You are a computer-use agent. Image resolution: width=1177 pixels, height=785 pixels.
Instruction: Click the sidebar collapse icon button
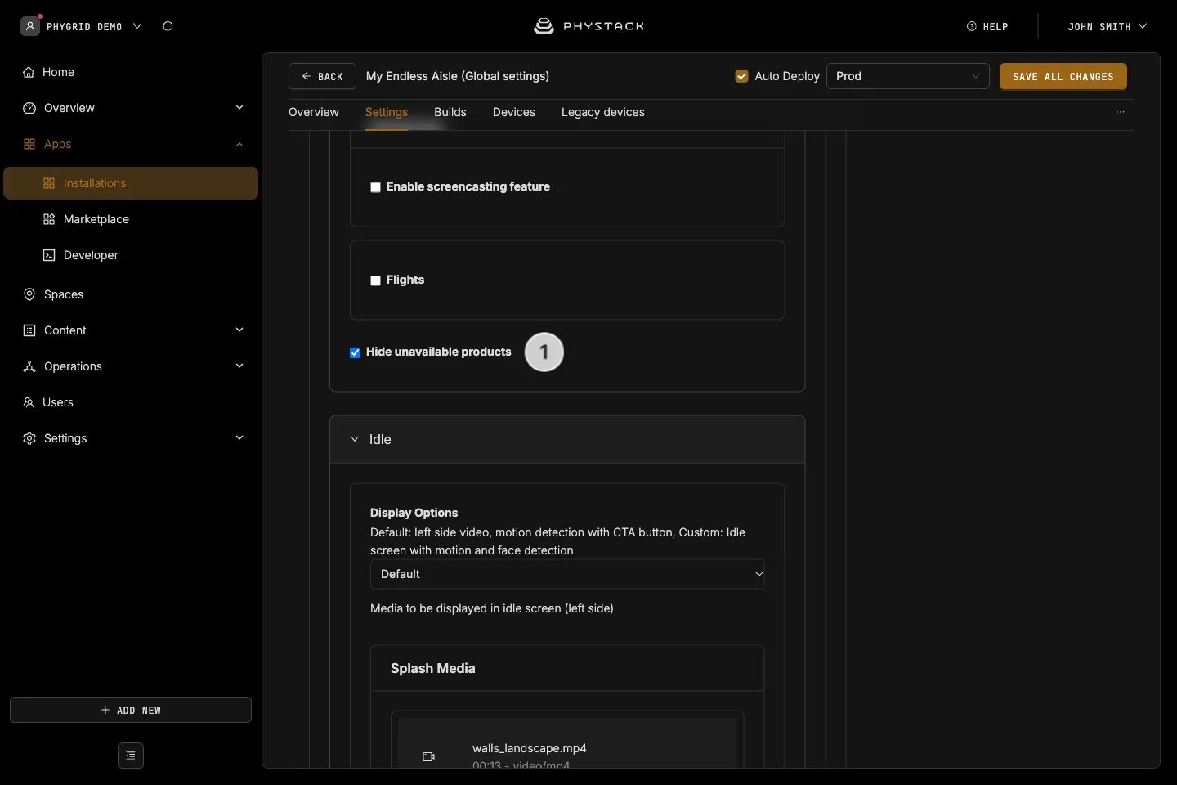pos(131,756)
